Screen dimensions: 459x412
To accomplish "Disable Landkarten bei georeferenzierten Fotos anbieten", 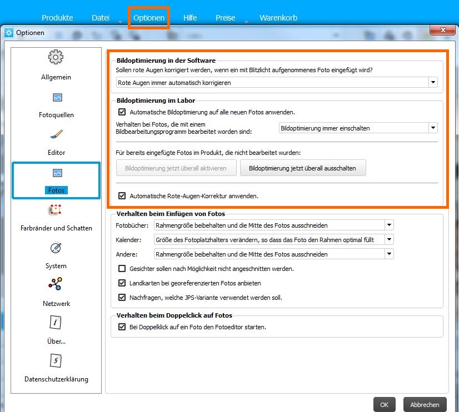I will (122, 283).
